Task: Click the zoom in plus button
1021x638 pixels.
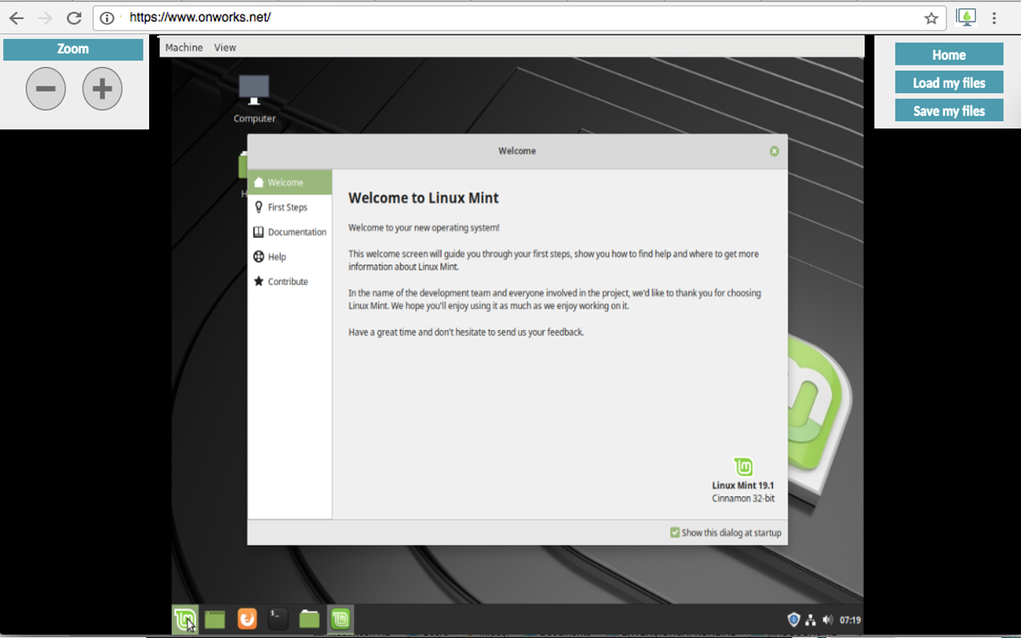Action: pos(102,89)
